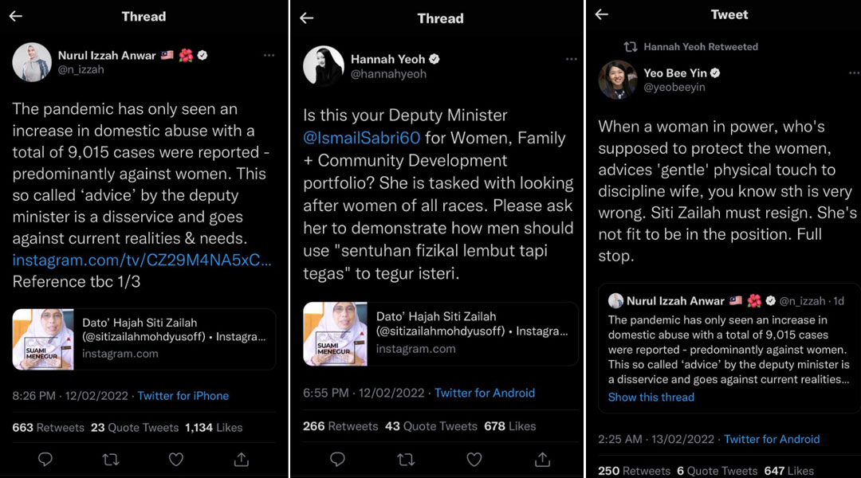Open Twitter for iPhone source link

coord(183,396)
